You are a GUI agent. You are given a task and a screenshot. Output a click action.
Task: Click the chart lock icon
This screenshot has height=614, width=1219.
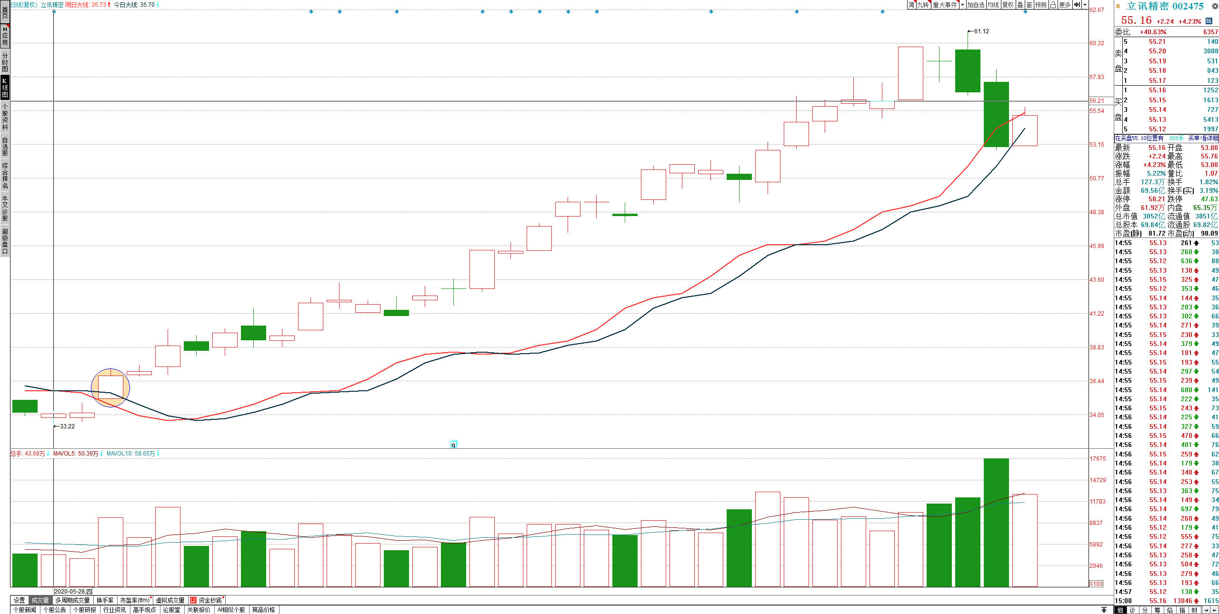pos(1053,5)
